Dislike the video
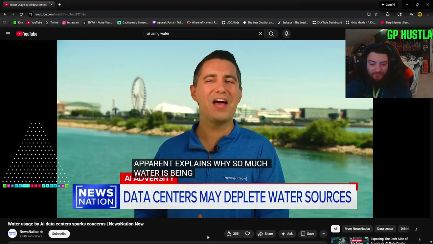Screen dimensions: 433x244 [248, 233]
